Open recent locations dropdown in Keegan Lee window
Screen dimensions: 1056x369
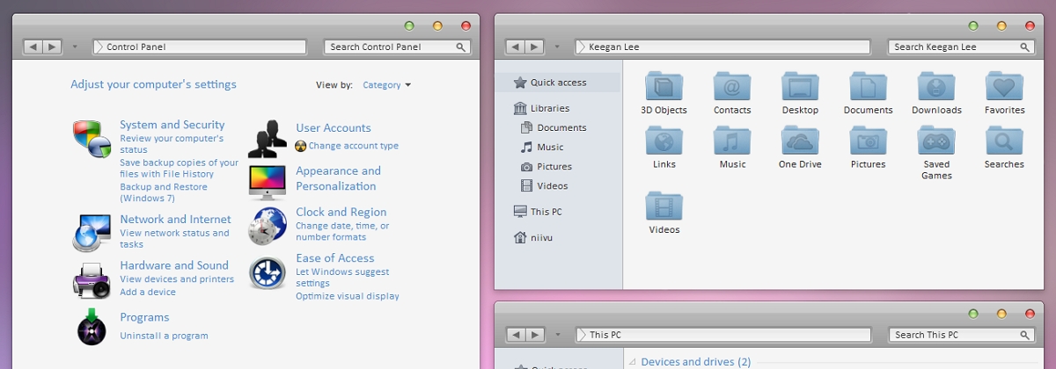pos(557,47)
